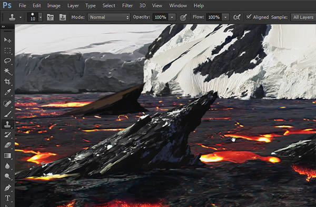This screenshot has width=316, height=207.
Task: Select the Brush tool
Action: click(7, 114)
